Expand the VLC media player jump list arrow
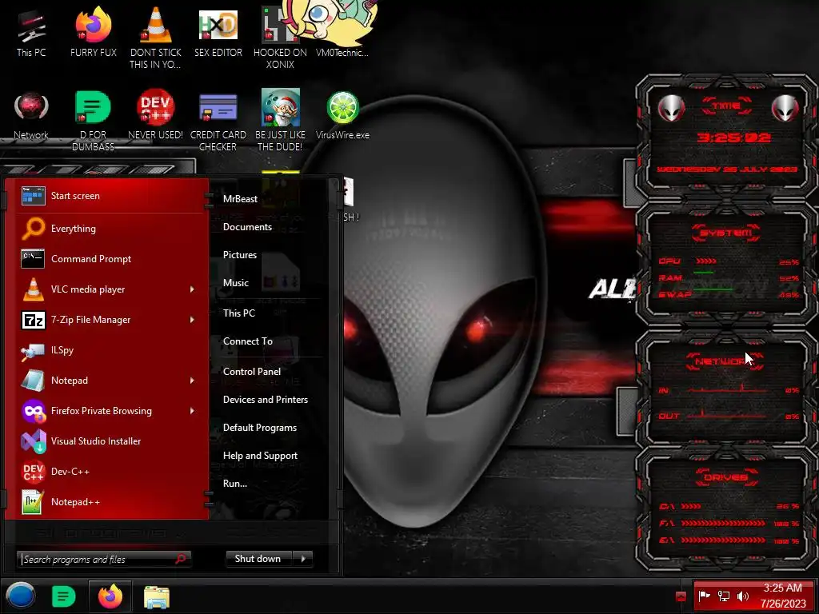 (x=192, y=289)
